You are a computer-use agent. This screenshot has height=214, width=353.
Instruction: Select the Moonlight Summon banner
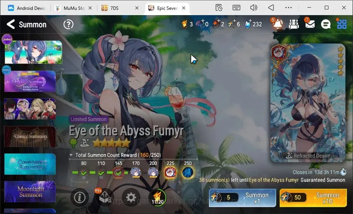[30, 192]
